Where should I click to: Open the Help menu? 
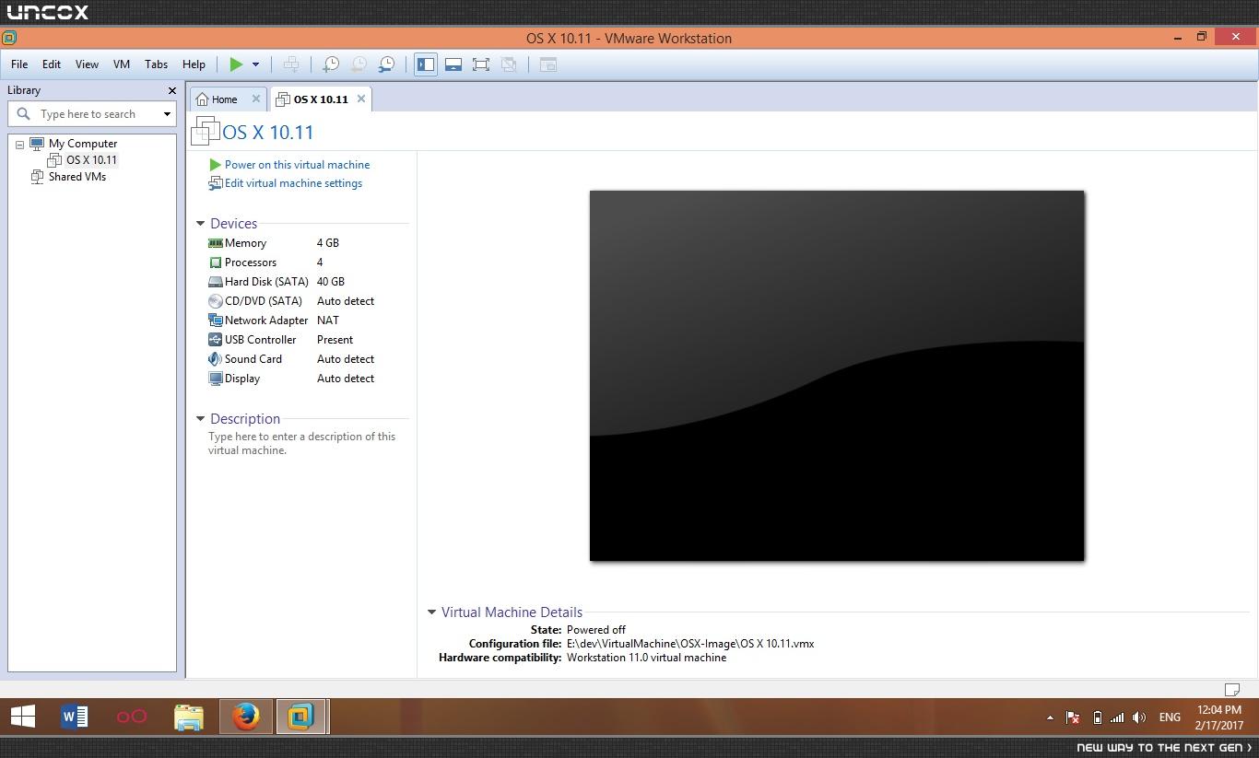pos(194,64)
